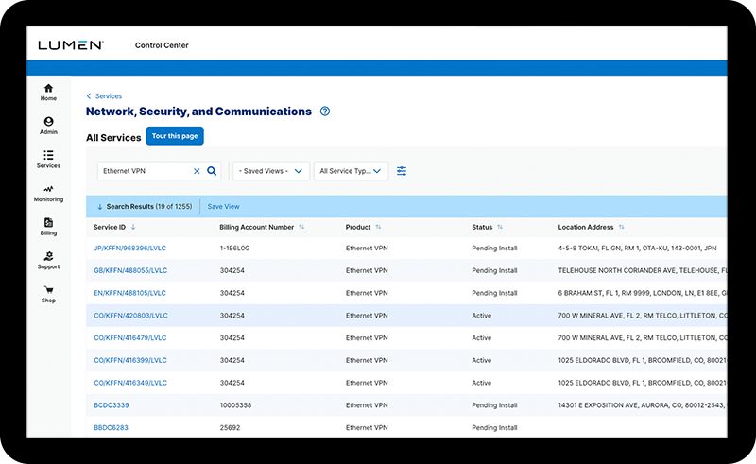The height and width of the screenshot is (464, 756).
Task: Click the Lumen logo
Action: 70,44
